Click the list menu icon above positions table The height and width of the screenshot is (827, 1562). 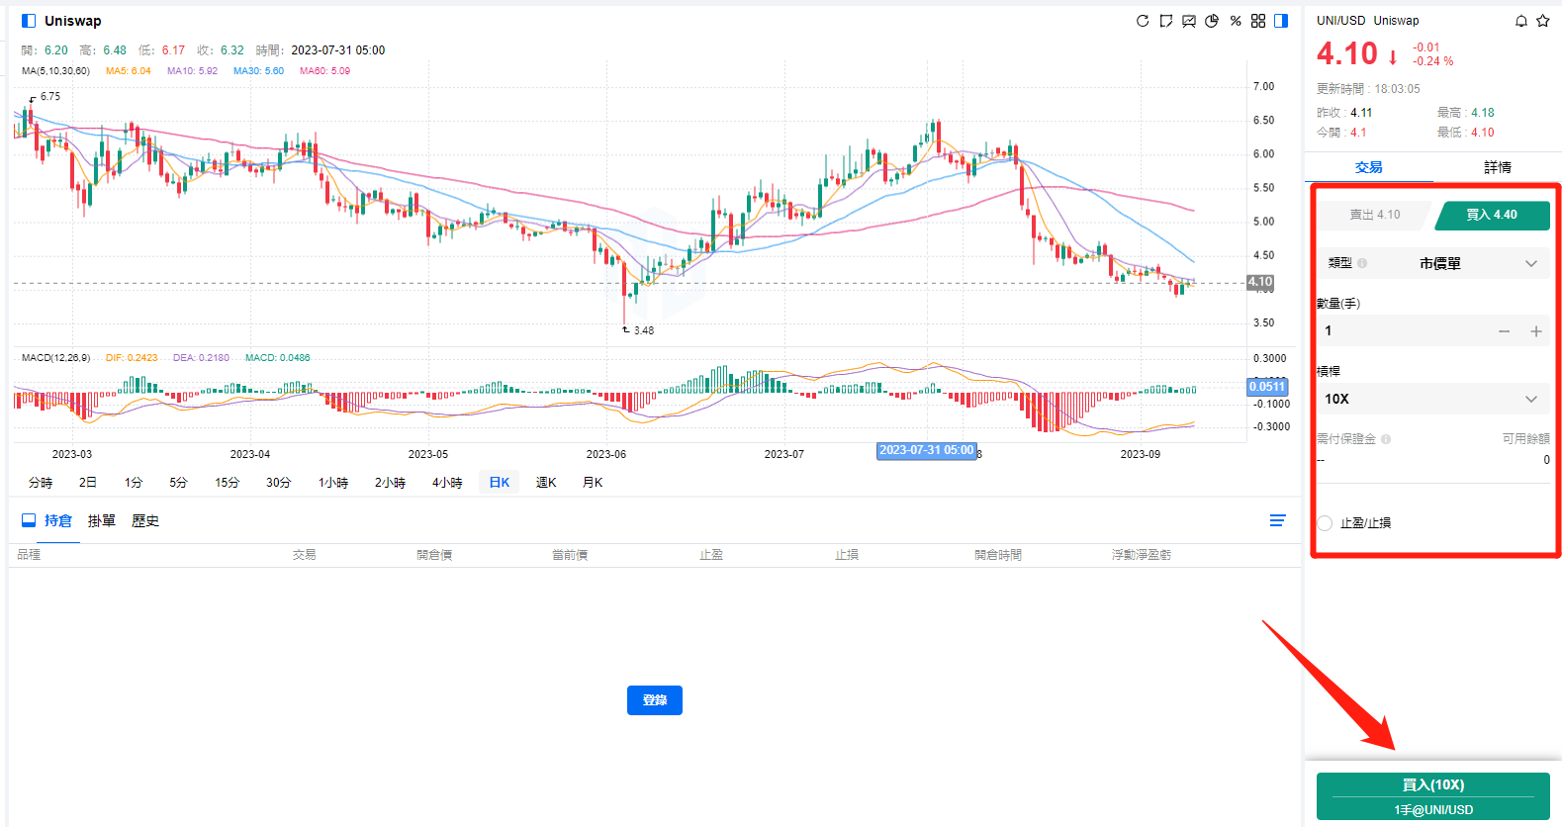pyautogui.click(x=1277, y=520)
